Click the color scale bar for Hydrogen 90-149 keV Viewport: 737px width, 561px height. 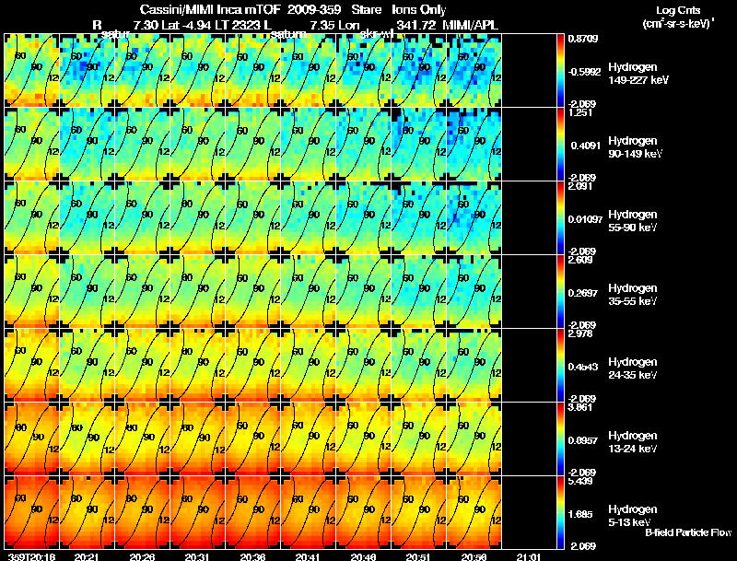coord(560,145)
